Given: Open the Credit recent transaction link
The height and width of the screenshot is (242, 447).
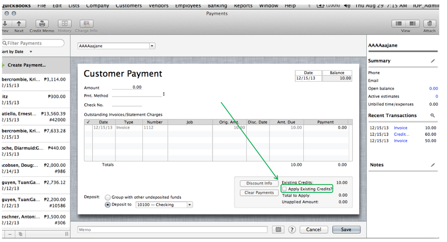Looking at the screenshot, I should 401,134.
